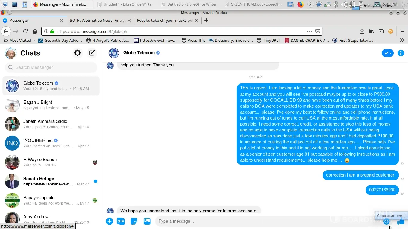
Task: Click the security shield tray icon
Action: click(x=319, y=4)
